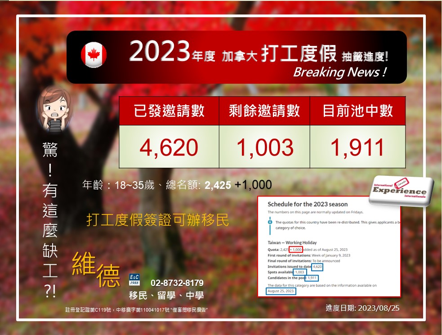Open the Schedule for 2023 season thumbnail
442x335 pixels.
(329, 247)
